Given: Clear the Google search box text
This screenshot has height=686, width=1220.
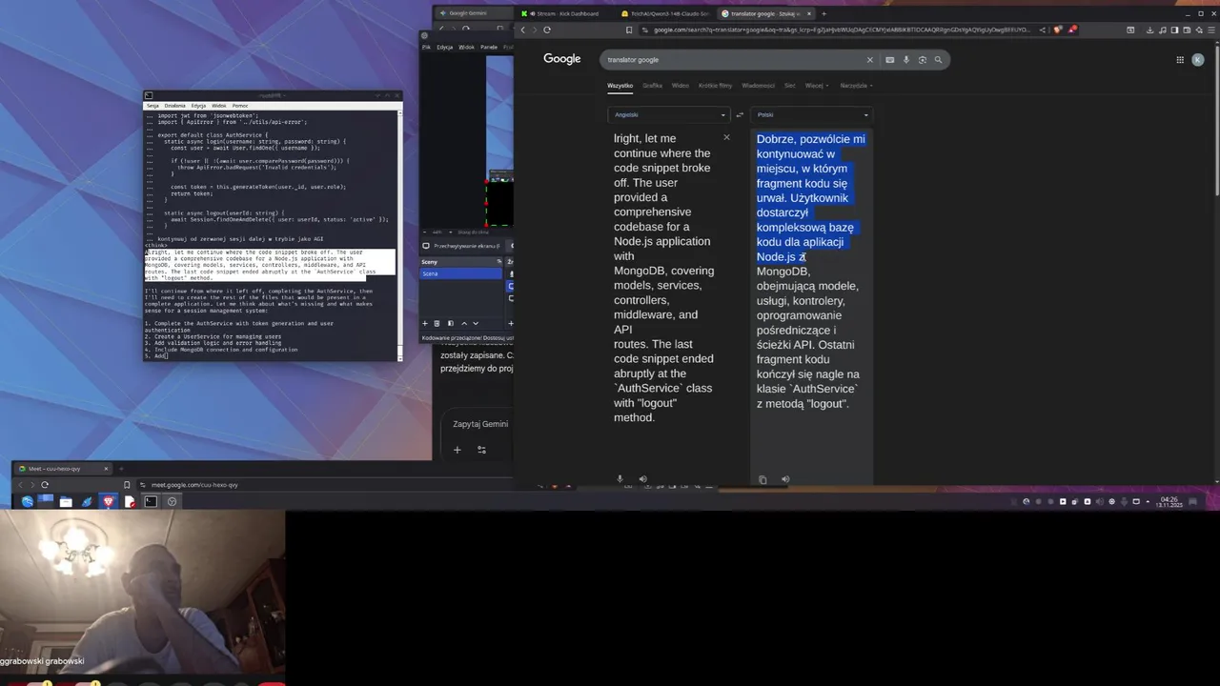Looking at the screenshot, I should (x=869, y=60).
